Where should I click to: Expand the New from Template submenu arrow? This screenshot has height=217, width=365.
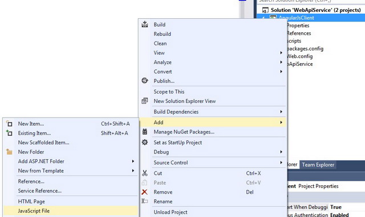(133, 170)
